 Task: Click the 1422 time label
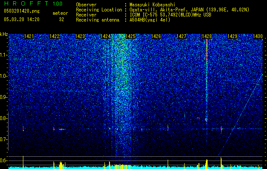pos(54,36)
